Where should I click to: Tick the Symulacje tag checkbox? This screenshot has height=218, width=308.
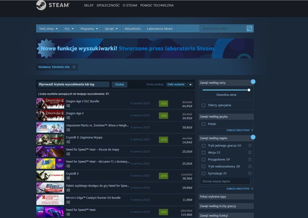pyautogui.click(x=204, y=173)
